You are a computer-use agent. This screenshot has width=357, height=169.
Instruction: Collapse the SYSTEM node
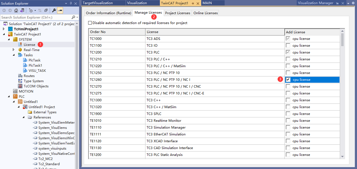click(9, 40)
